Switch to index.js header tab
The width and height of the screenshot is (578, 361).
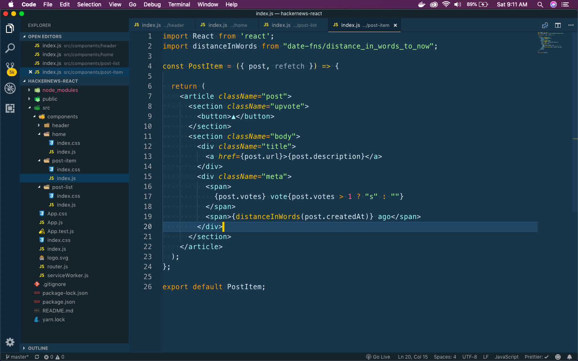(162, 25)
